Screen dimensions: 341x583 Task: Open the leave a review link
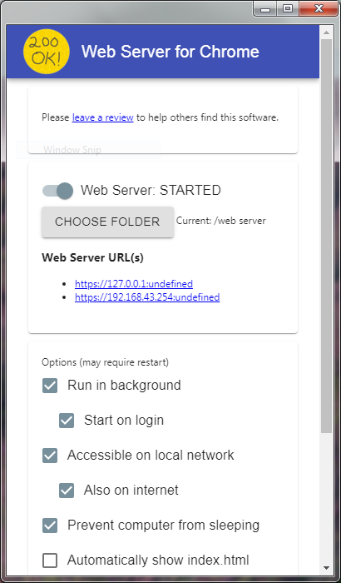pos(103,118)
